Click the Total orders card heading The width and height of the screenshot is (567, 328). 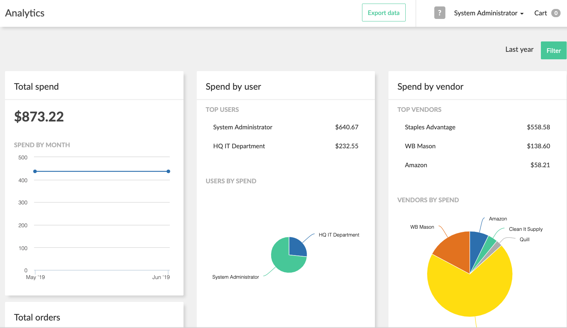[x=37, y=318]
